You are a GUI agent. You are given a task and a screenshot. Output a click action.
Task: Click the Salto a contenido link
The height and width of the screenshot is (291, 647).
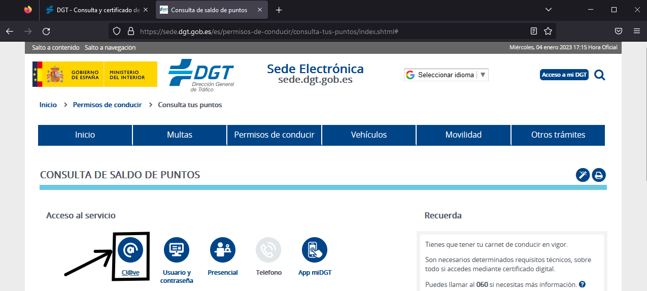coord(56,48)
